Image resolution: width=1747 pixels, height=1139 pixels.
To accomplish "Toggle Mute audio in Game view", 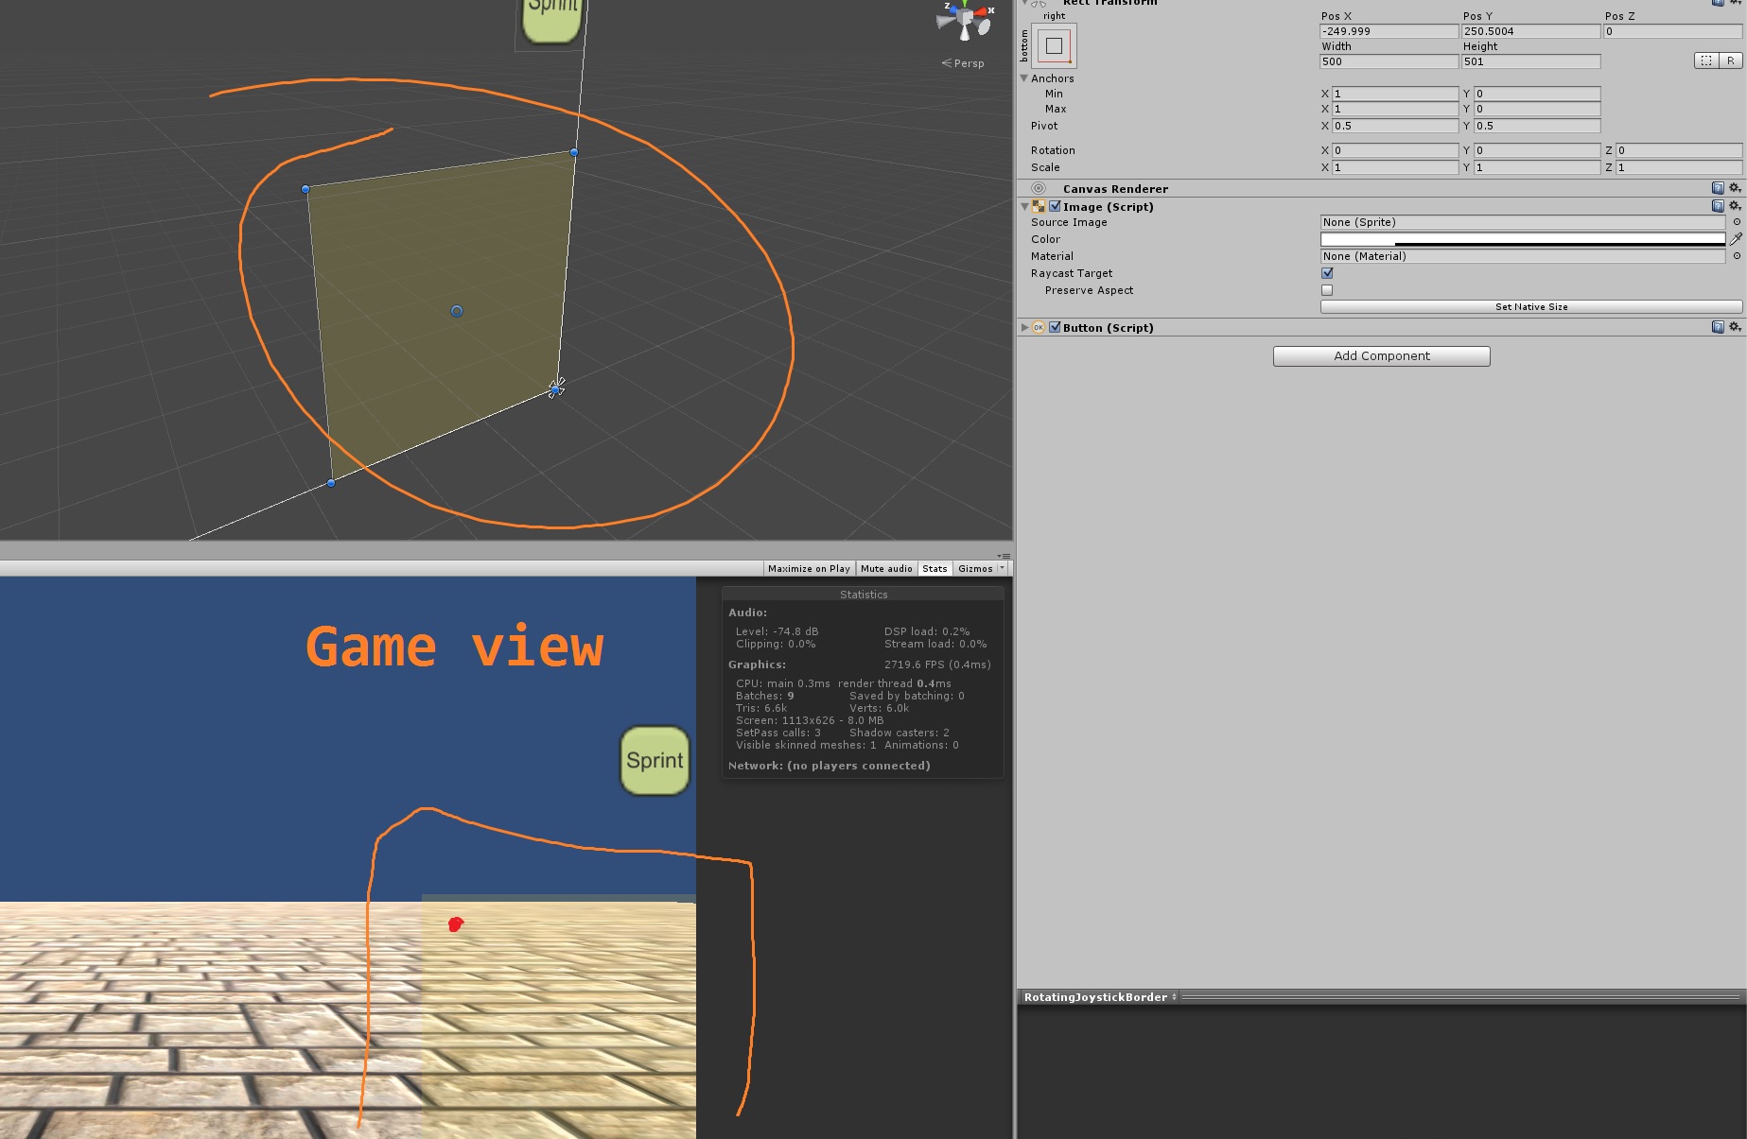I will (886, 568).
